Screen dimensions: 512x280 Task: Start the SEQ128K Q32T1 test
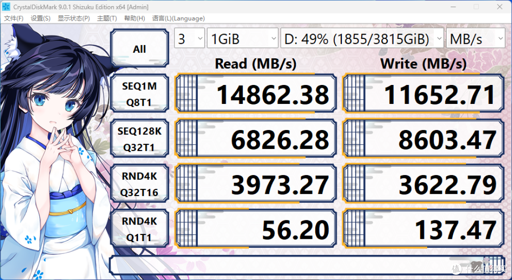[139, 139]
